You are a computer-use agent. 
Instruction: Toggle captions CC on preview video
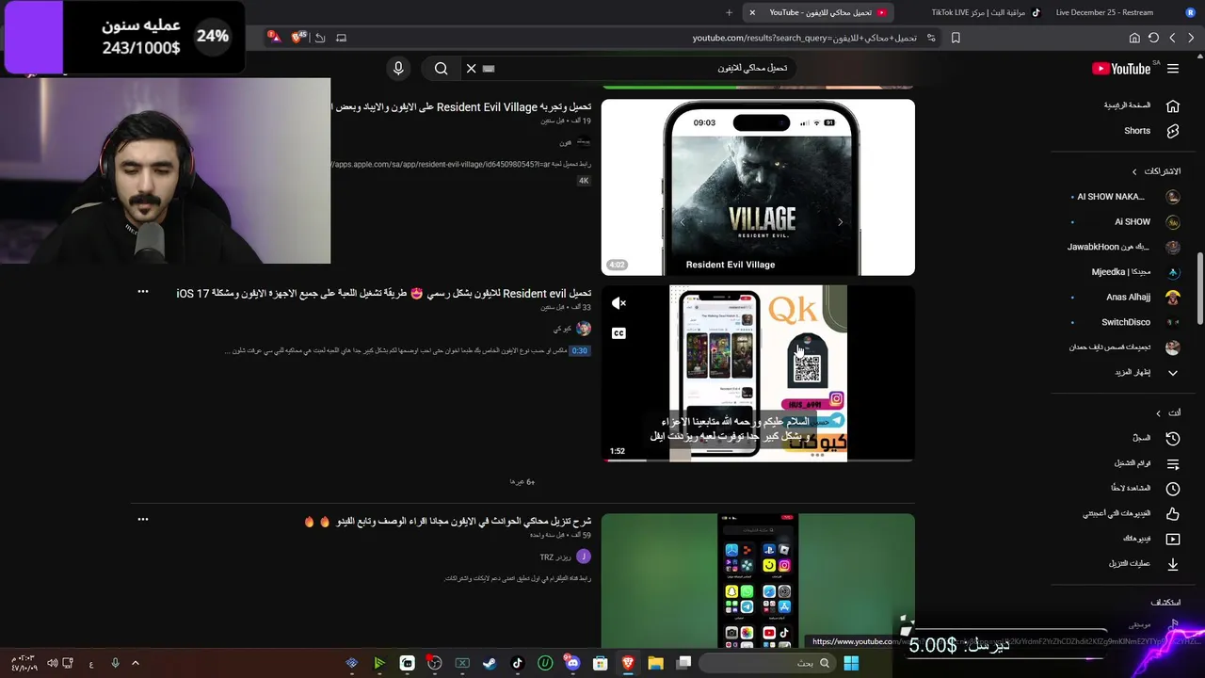[x=619, y=333]
